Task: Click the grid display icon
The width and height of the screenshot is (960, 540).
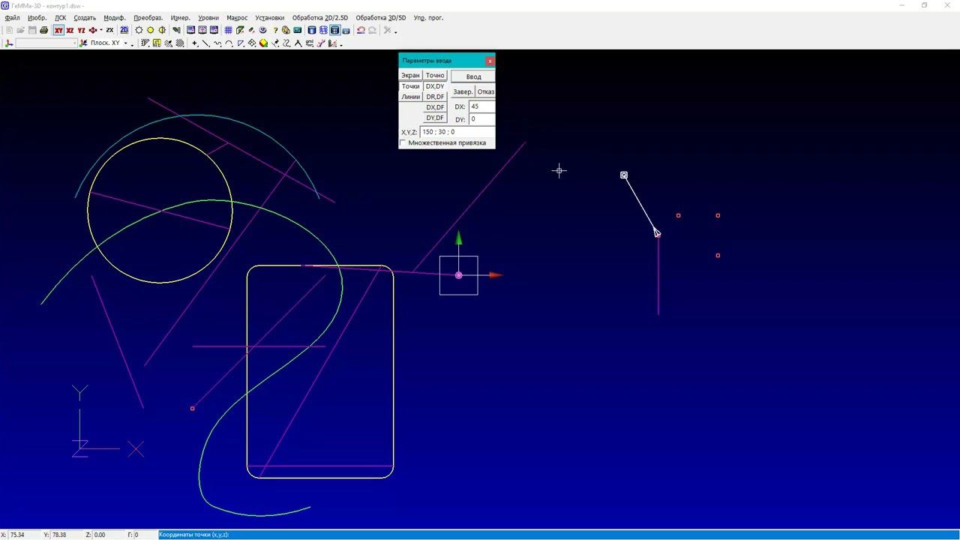Action: point(228,31)
